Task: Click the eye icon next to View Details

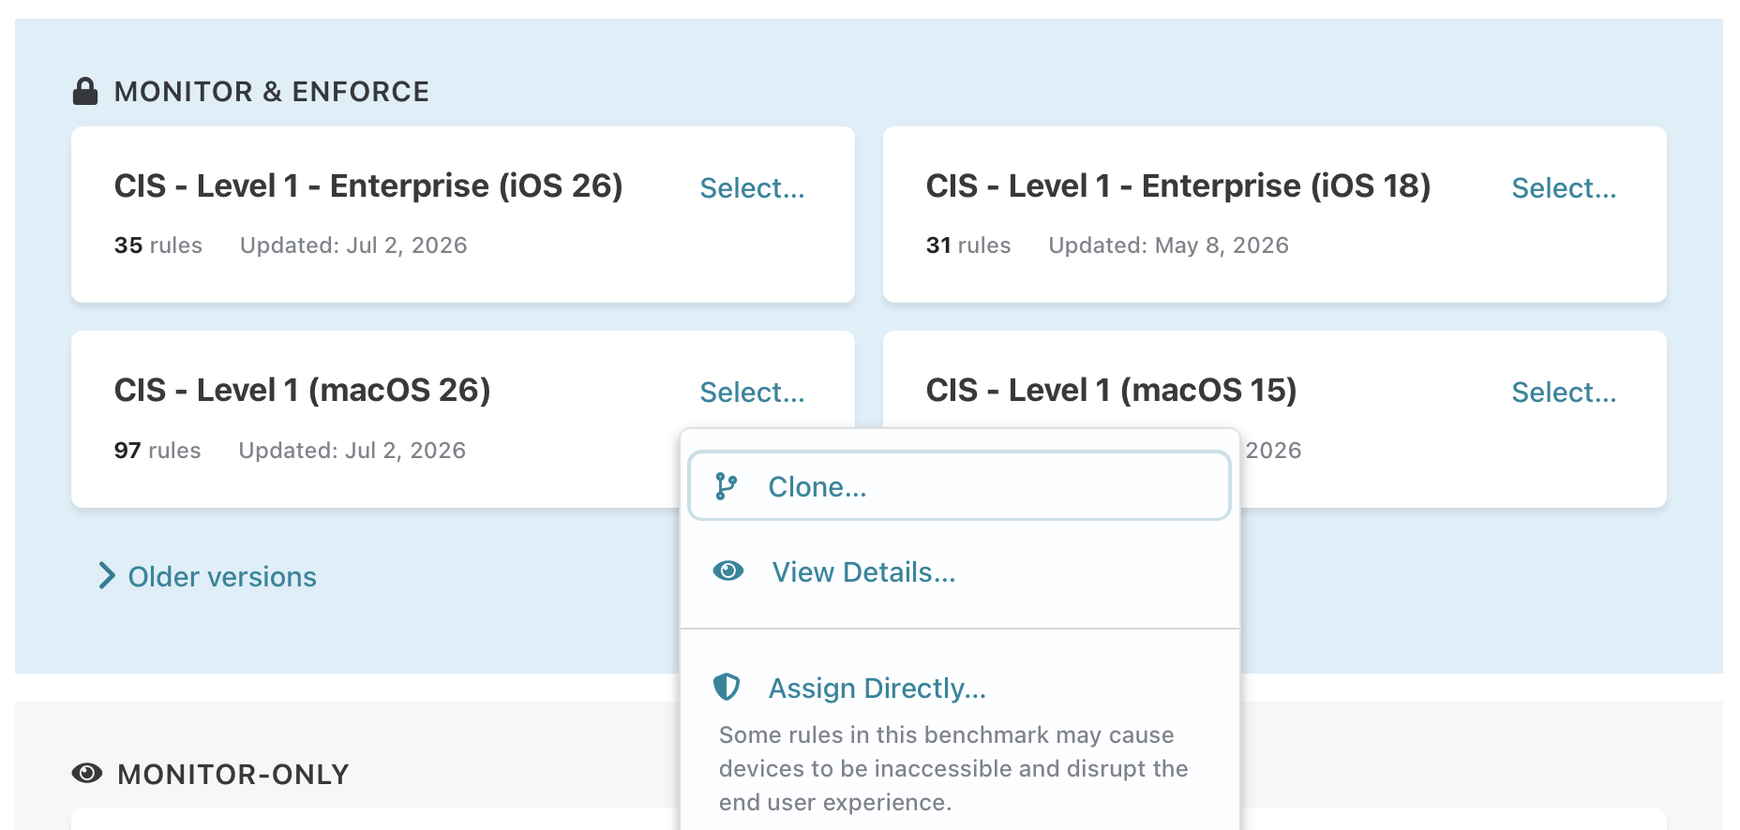Action: click(x=728, y=571)
